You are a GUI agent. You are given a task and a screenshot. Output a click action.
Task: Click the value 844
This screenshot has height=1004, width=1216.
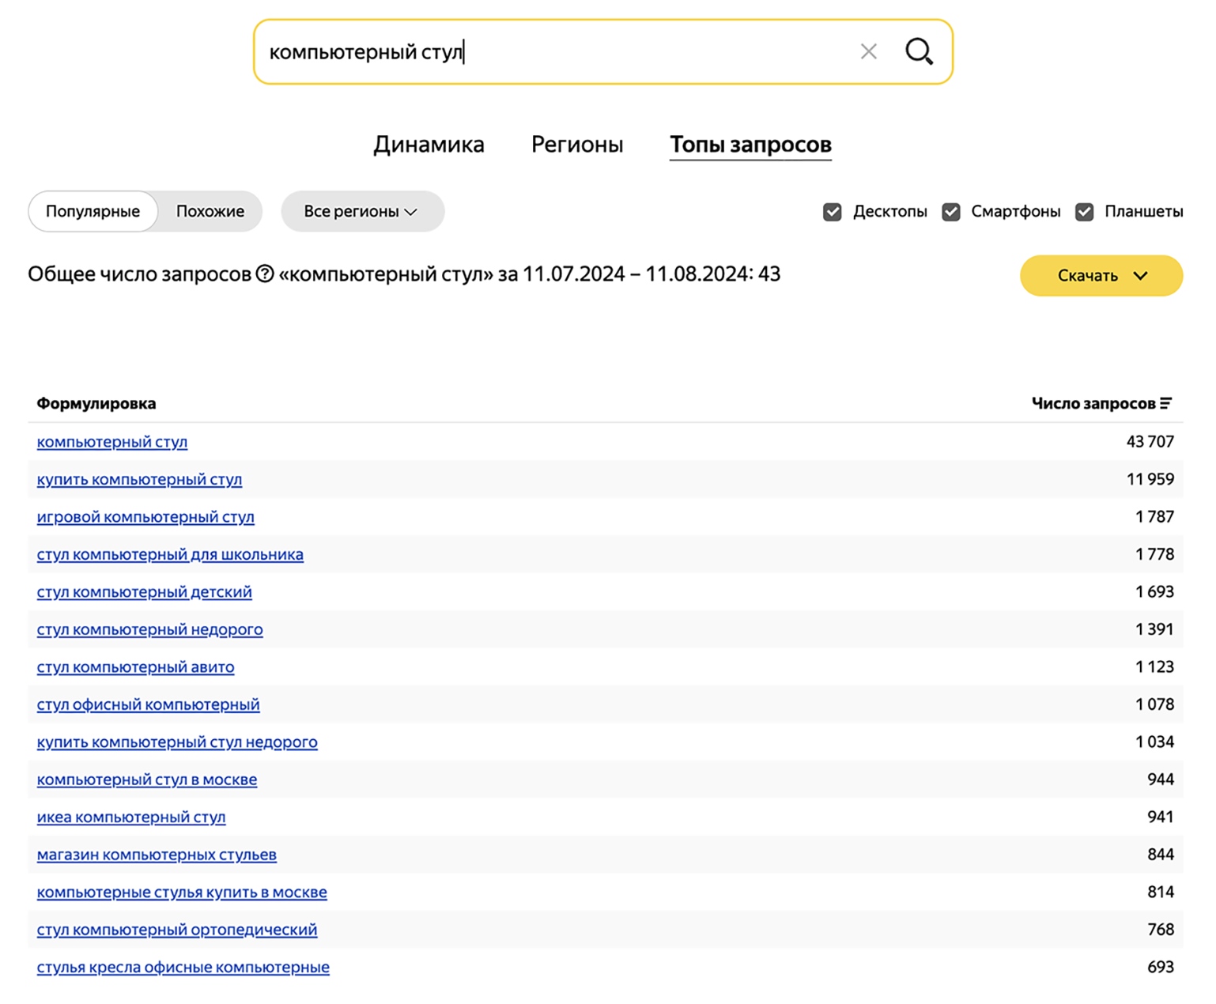tap(1161, 855)
